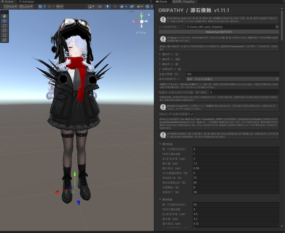Expand 脚のボーン (8) foldout
The image size is (285, 233).
[160, 64]
